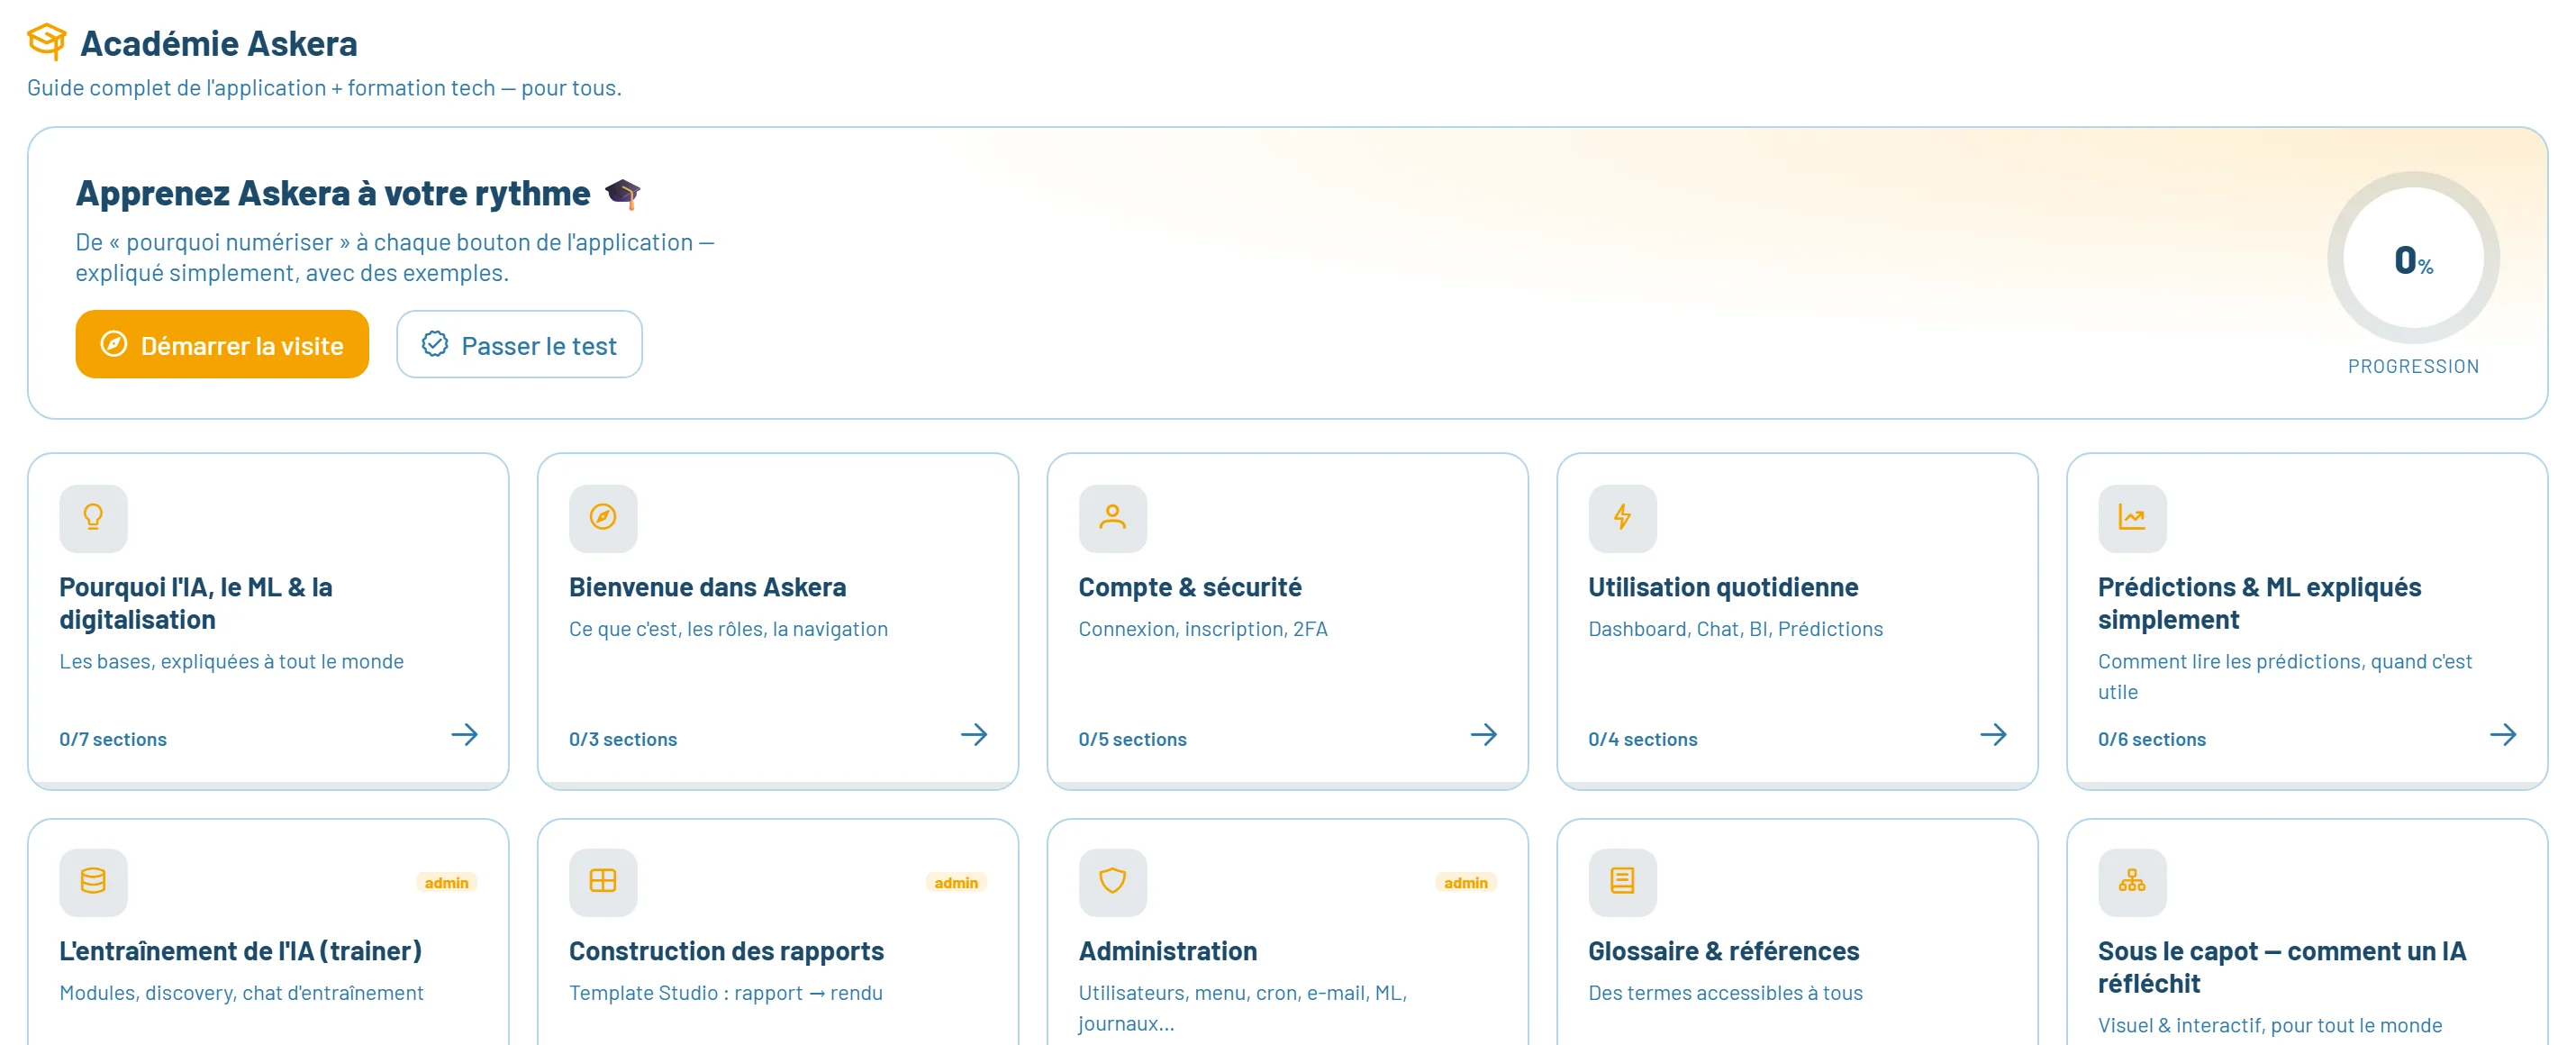Click the 0% progression ring
2576x1045 pixels.
(x=2413, y=258)
